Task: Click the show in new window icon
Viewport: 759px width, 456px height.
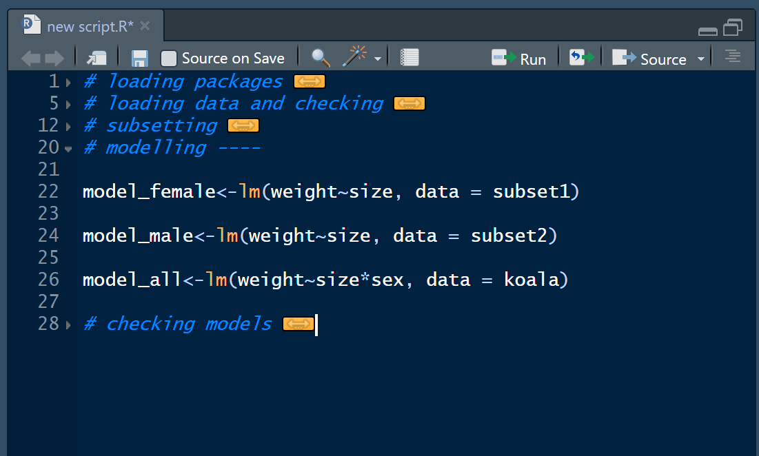Action: tap(97, 59)
